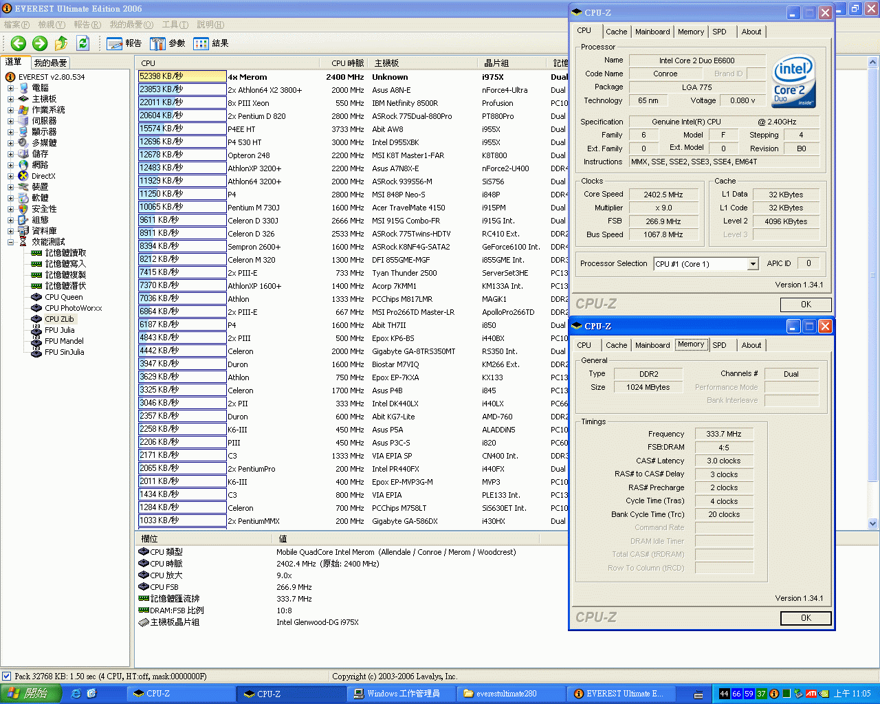Select the 記憶體複製 memory copy benchmark icon
Image resolution: width=880 pixels, height=704 pixels.
coord(37,275)
